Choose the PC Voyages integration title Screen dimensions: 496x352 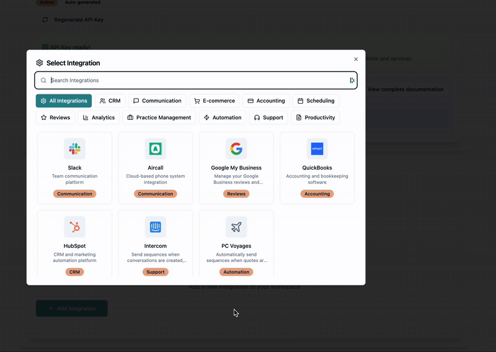click(x=236, y=246)
